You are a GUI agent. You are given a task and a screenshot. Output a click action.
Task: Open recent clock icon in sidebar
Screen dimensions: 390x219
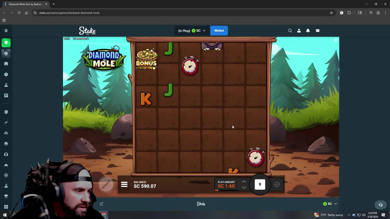[x=6, y=75]
